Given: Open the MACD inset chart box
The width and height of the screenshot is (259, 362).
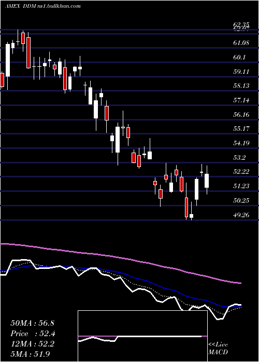Looking at the screenshot, I should pos(142,336).
